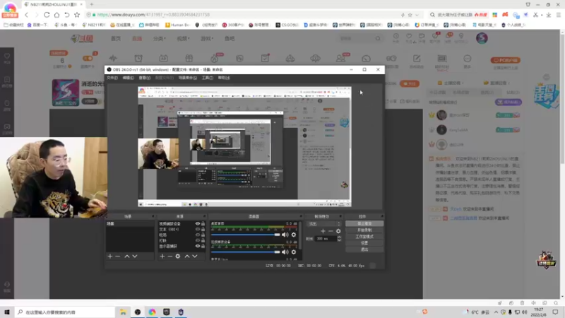Open the OBS 场景集合 menu

(188, 78)
